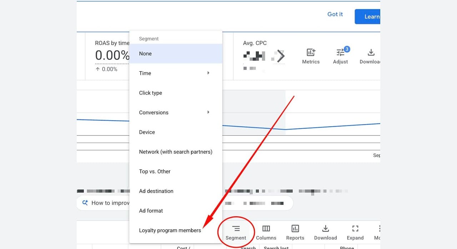This screenshot has width=457, height=249.
Task: Open the Metrics chart icon
Action: pyautogui.click(x=311, y=52)
